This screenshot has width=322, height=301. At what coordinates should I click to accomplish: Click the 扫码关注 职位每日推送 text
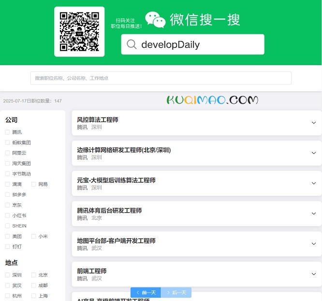126,23
